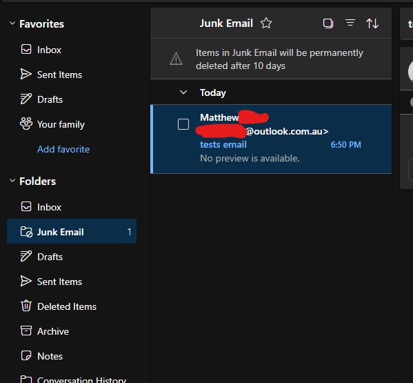Click the select all messages icon

point(328,23)
